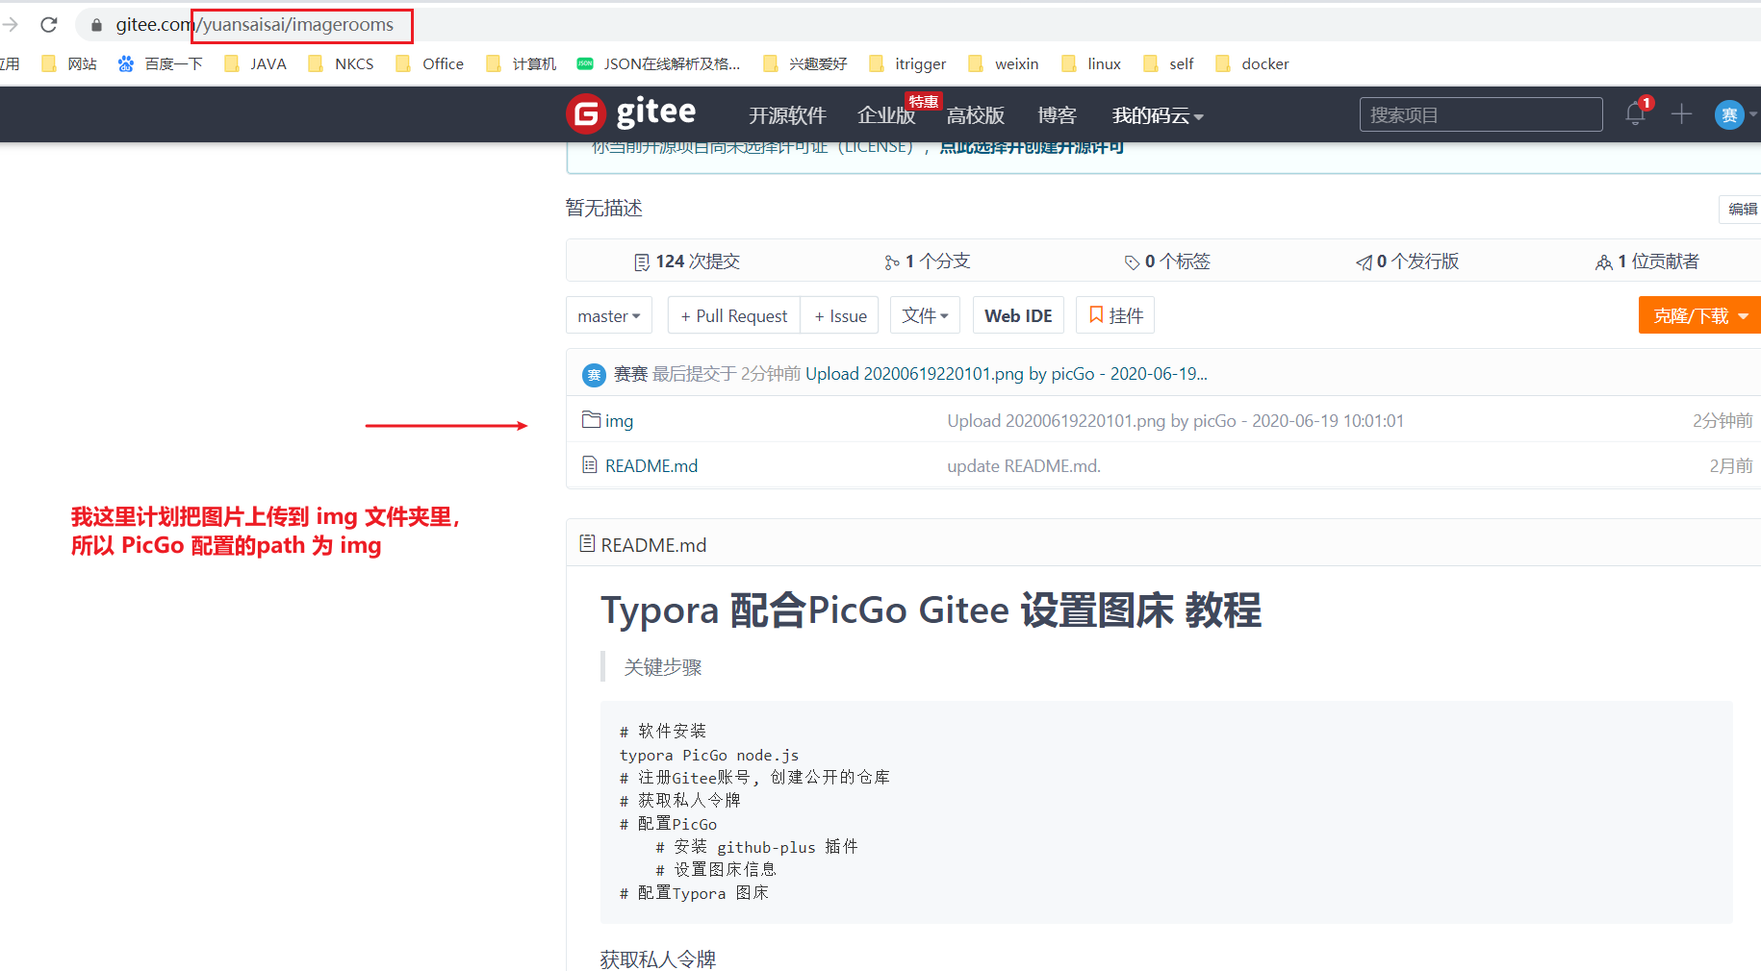
Task: Click the 关键步骤 quote text
Action: (663, 667)
